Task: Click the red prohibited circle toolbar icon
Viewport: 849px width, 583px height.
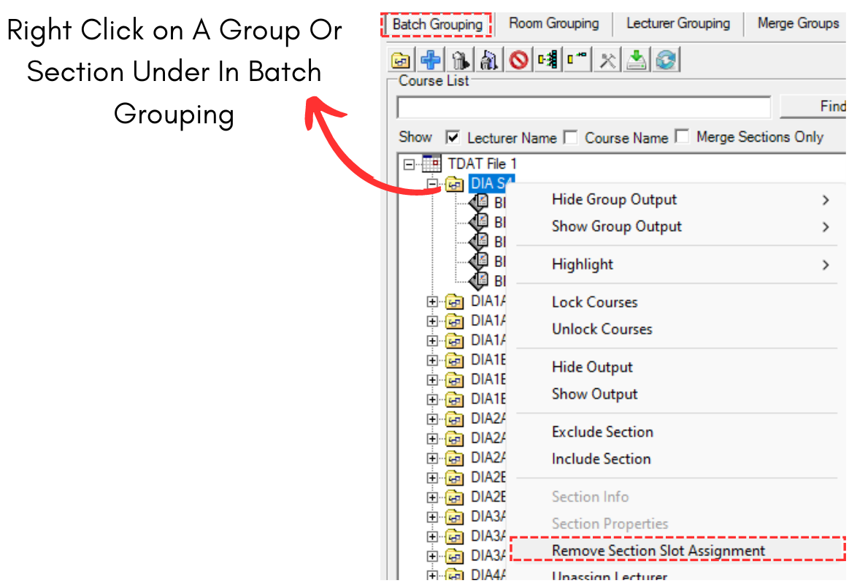Action: click(x=519, y=60)
